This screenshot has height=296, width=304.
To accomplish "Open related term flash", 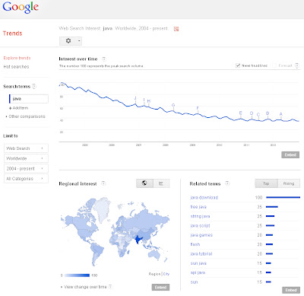I will coord(195,244).
